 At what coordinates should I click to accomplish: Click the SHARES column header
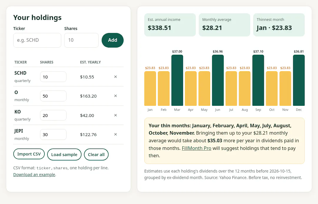coord(47,62)
